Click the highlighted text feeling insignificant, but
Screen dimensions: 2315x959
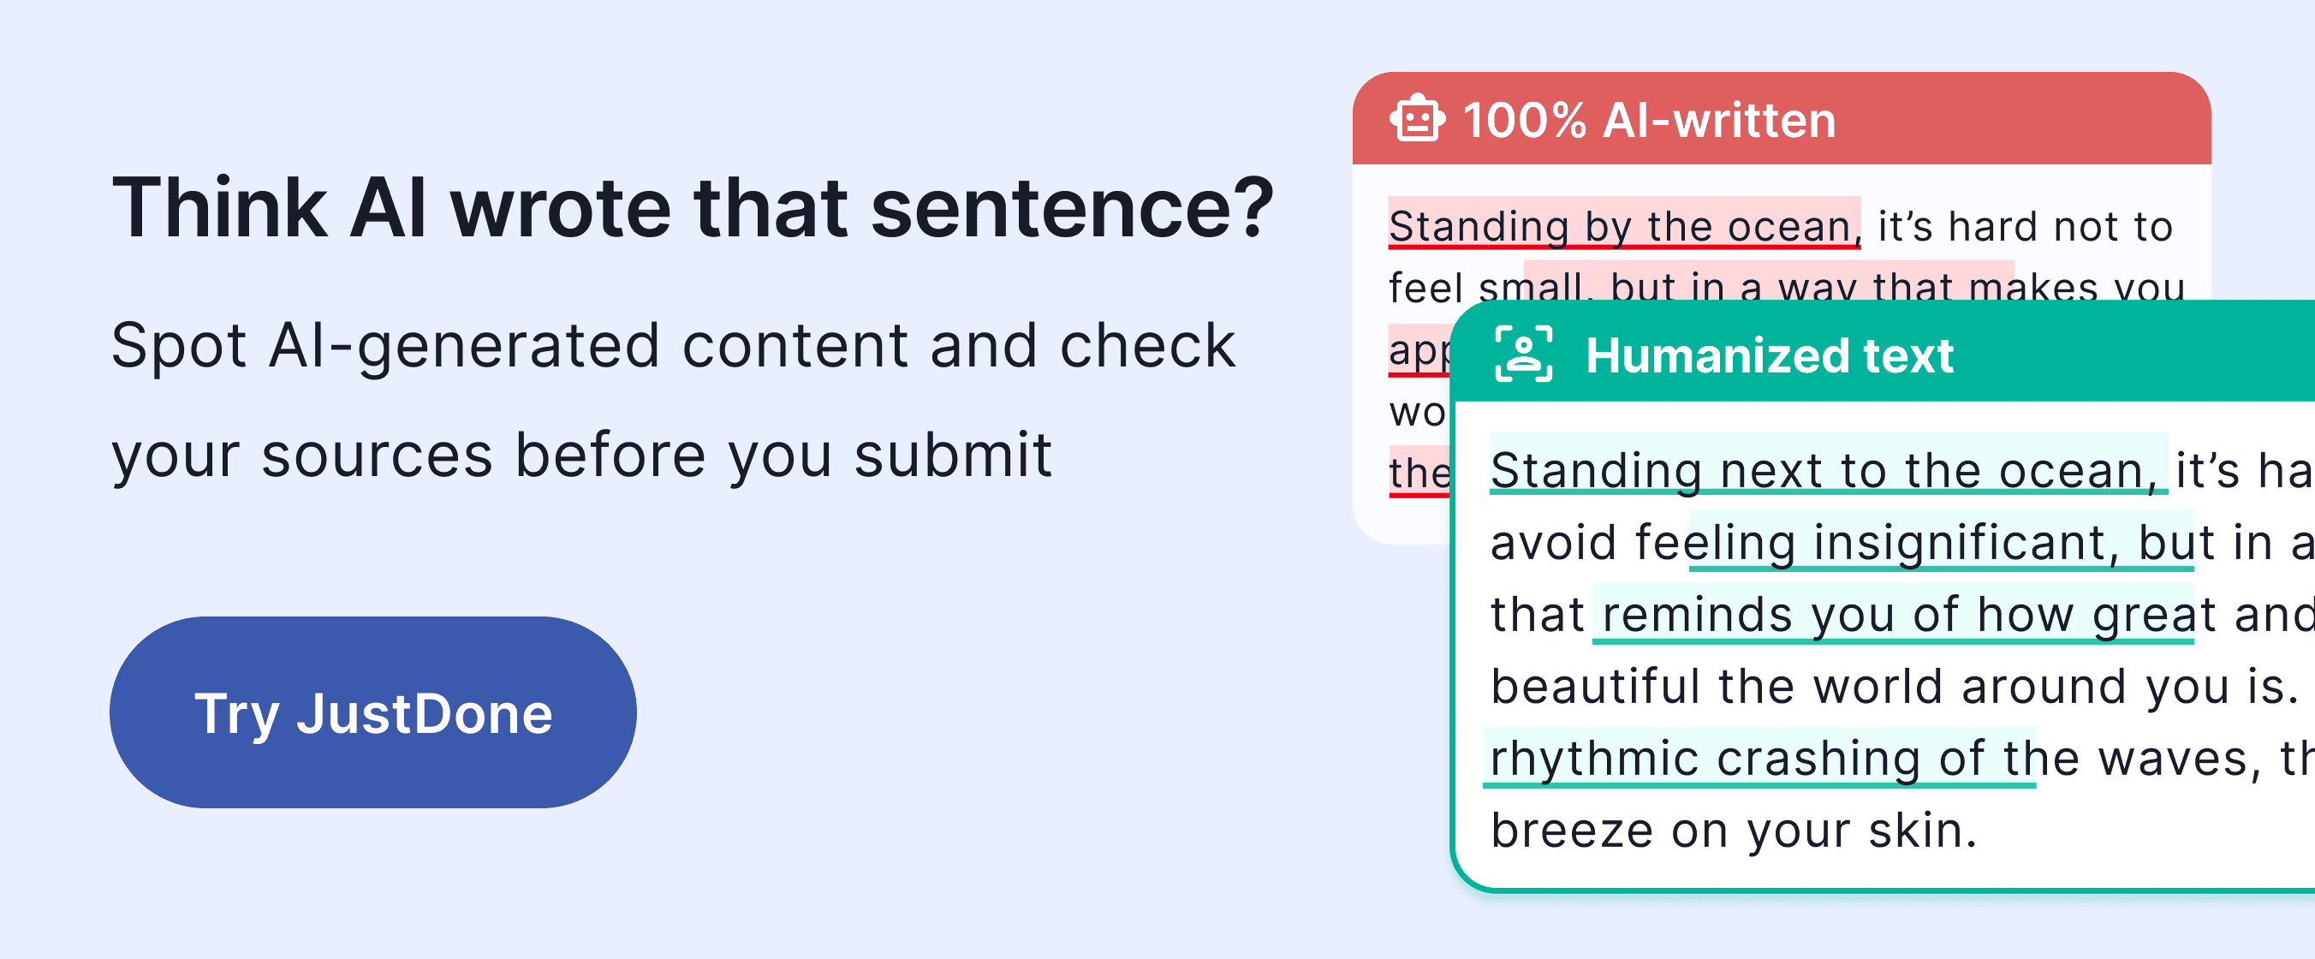click(1941, 542)
